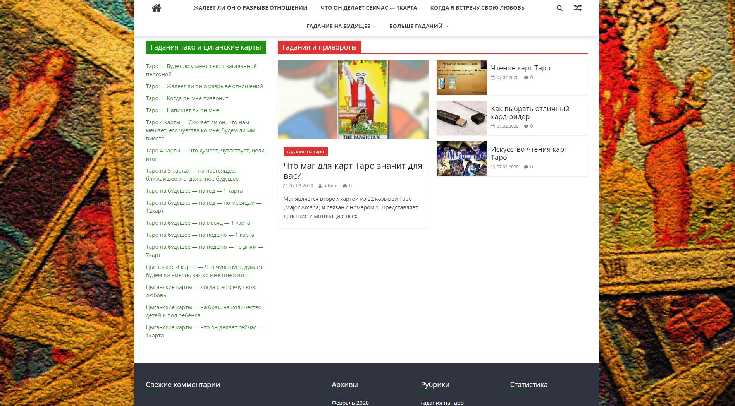Open the Чтение карт Таро thumbnail
This screenshot has height=406, width=735.
tap(462, 77)
